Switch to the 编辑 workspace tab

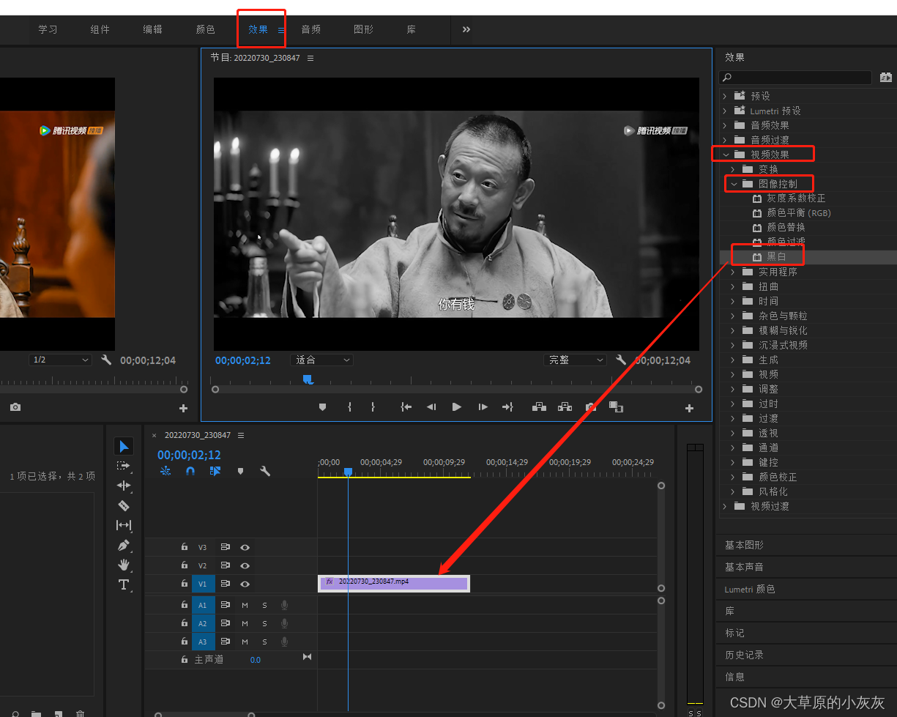click(152, 29)
